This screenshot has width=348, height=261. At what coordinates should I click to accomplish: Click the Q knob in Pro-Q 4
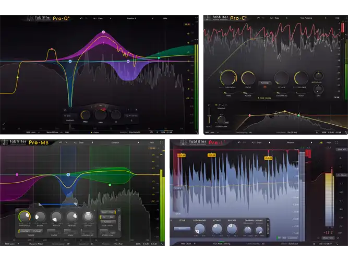coord(116,115)
